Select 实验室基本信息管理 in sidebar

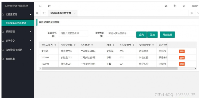tap(18, 23)
